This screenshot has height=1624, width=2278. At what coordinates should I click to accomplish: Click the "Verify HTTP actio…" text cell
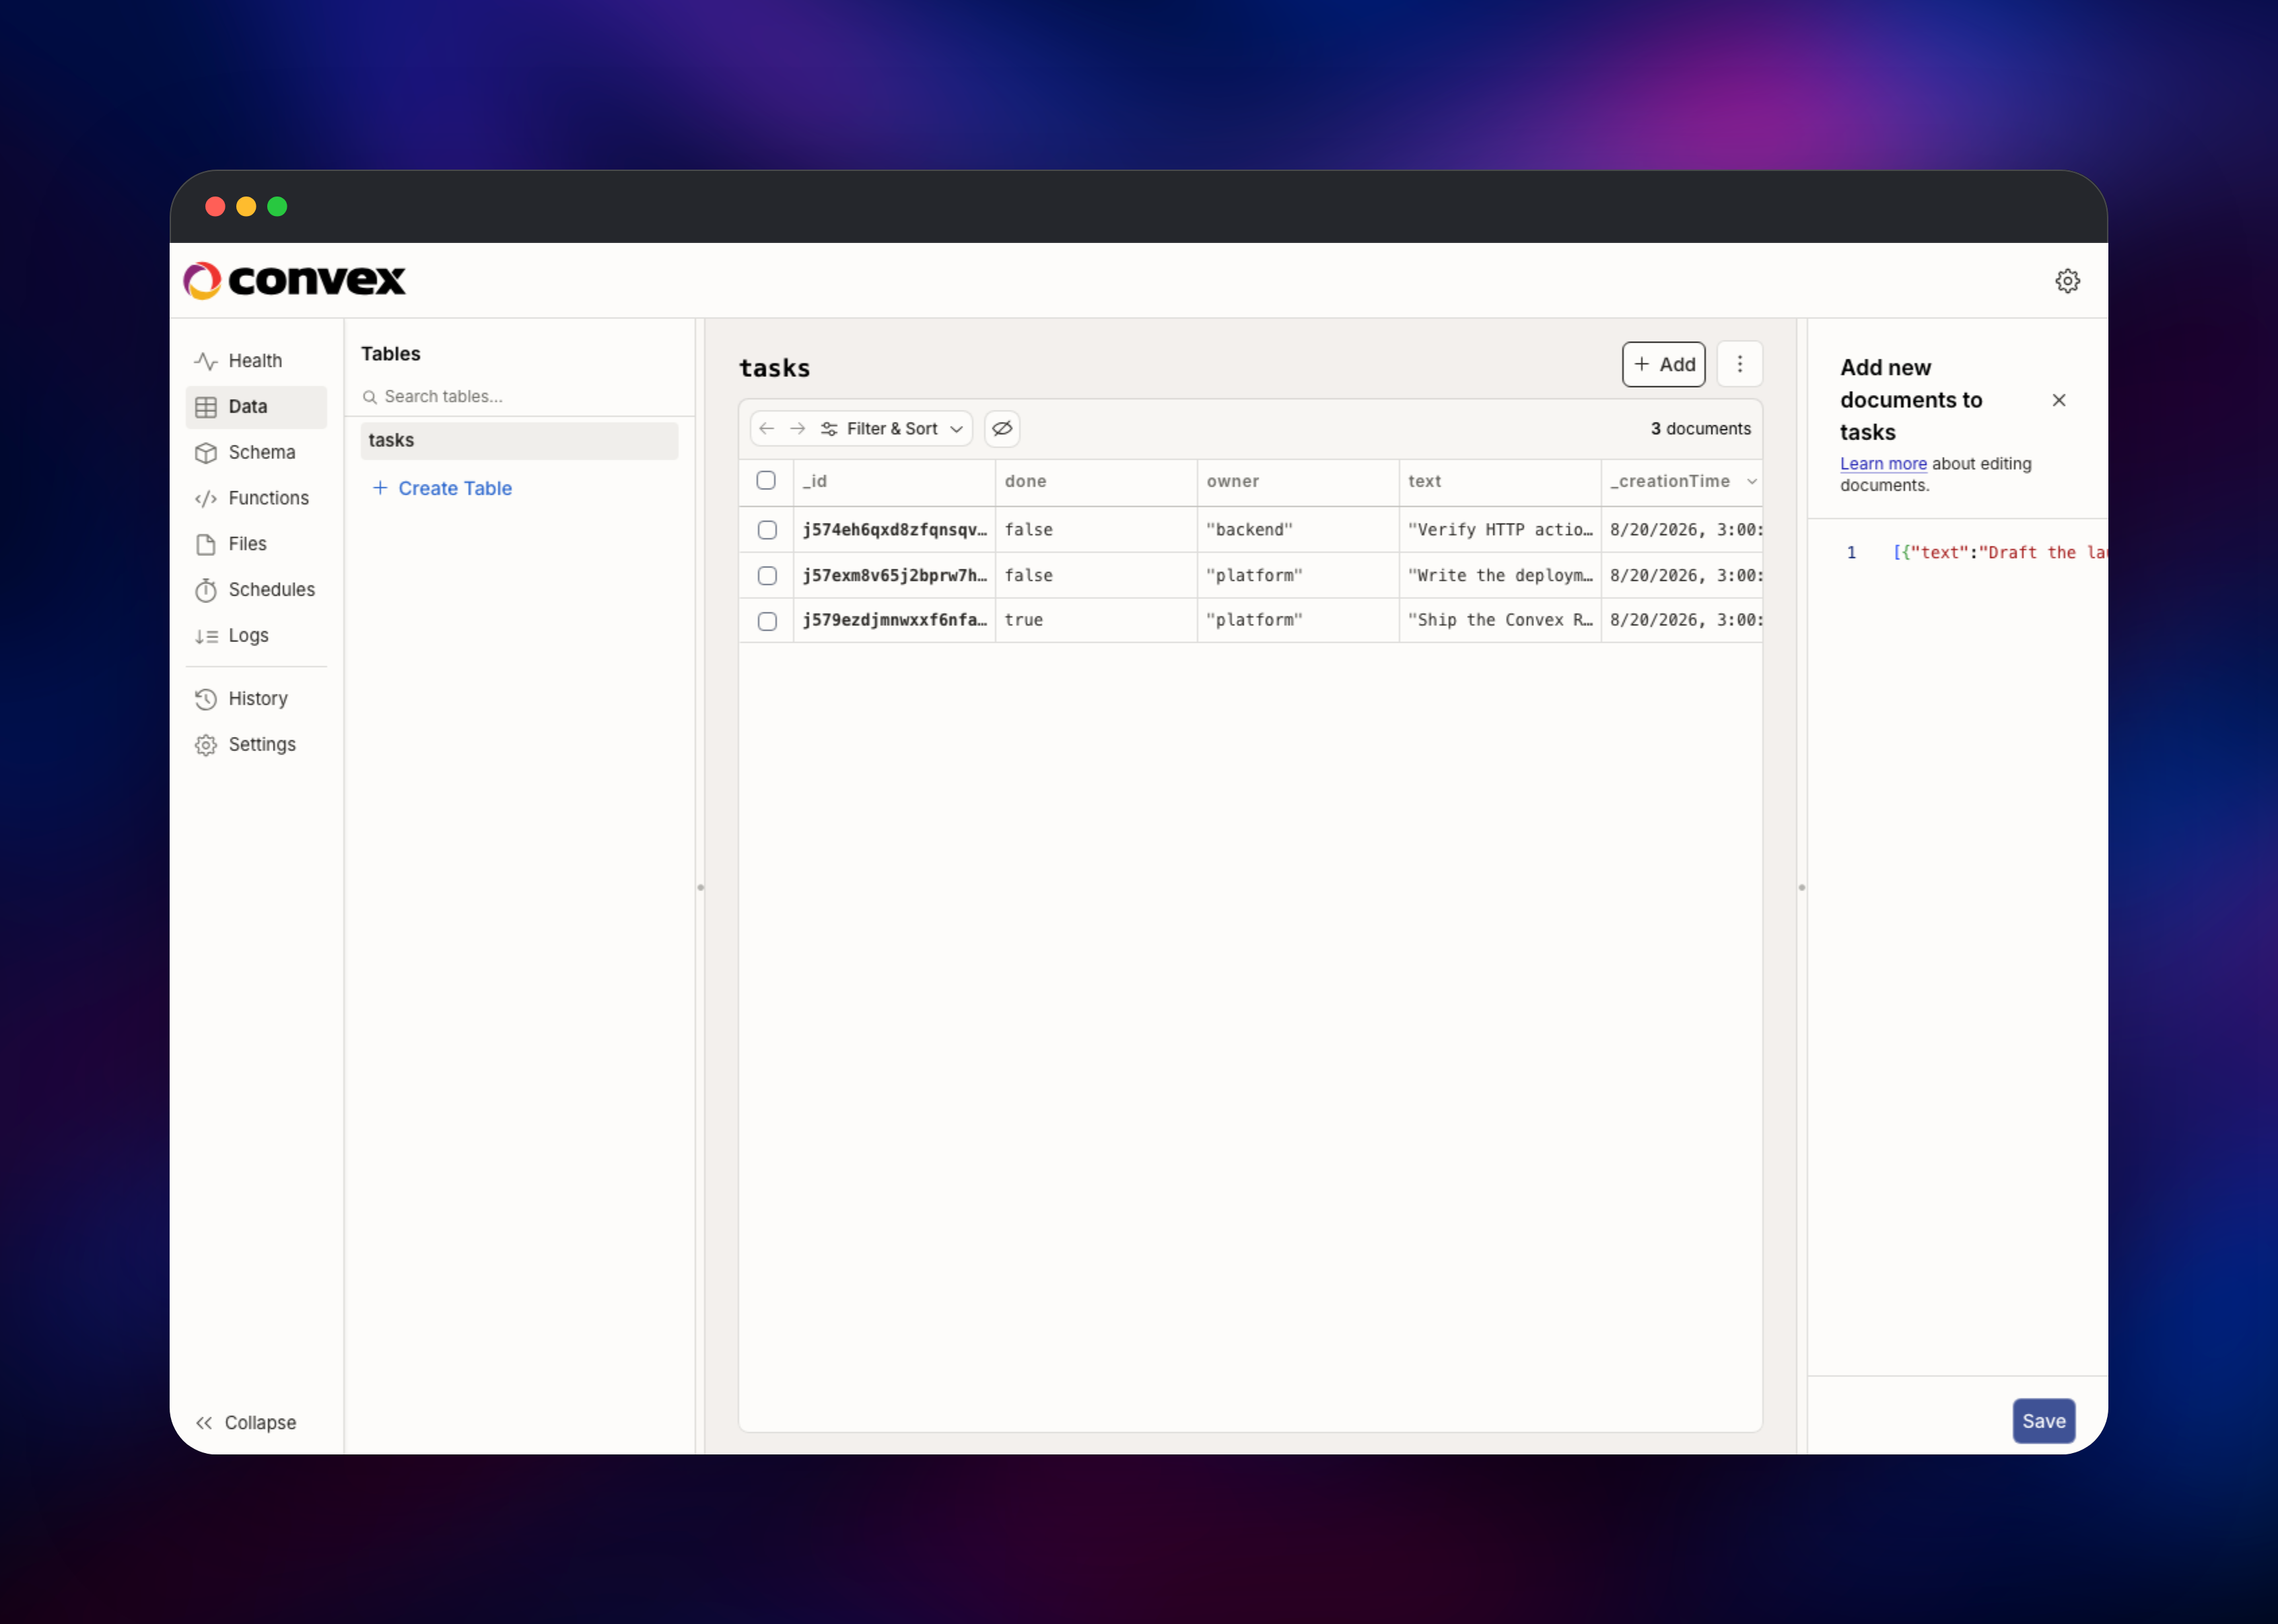coord(1500,530)
